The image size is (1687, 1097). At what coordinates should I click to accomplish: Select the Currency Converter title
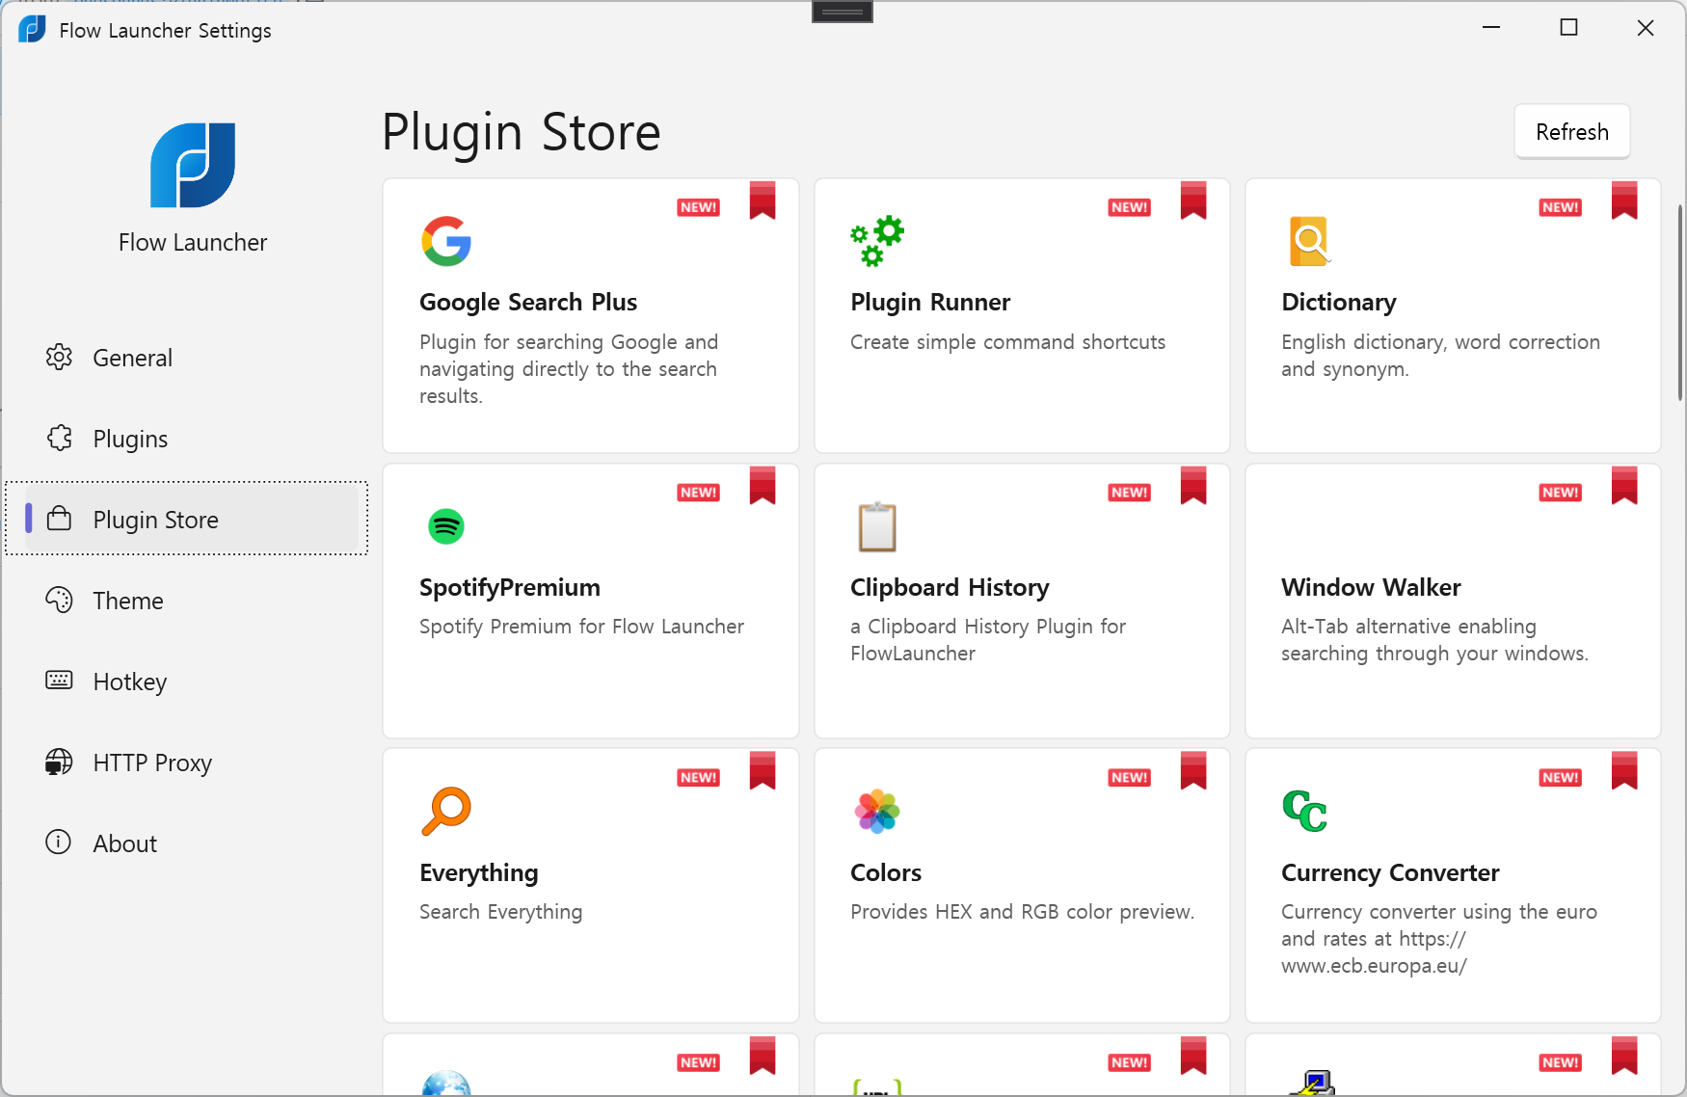pyautogui.click(x=1390, y=872)
